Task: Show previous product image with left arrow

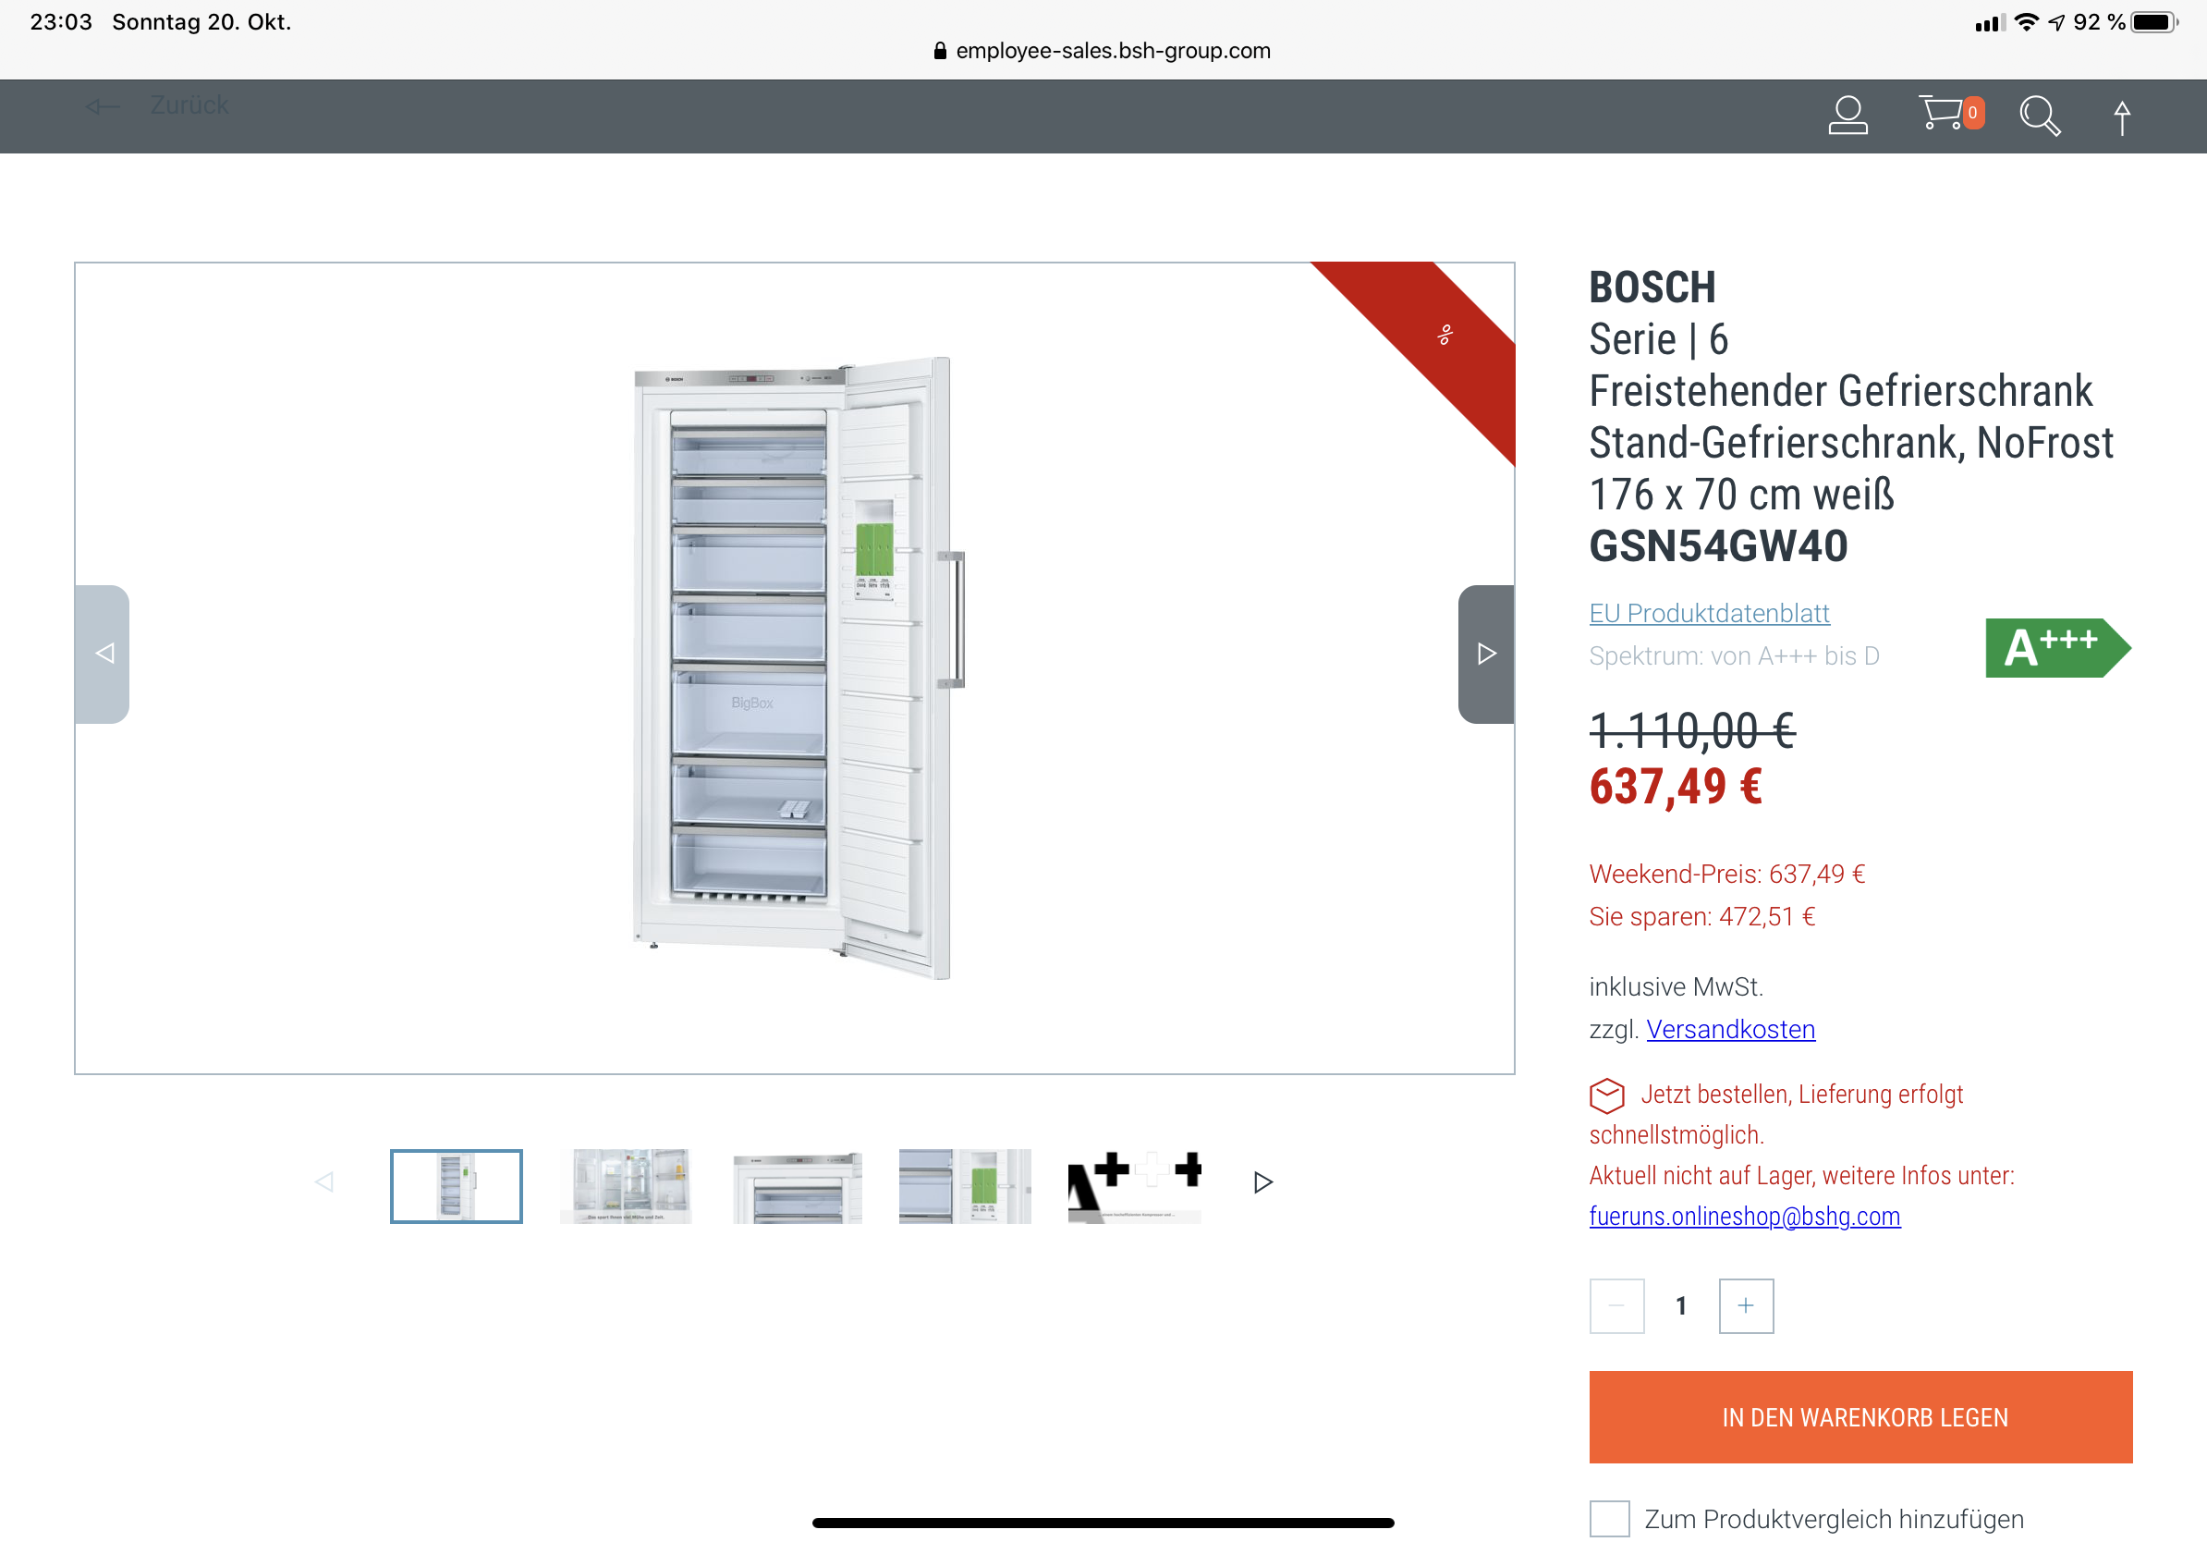Action: point(103,654)
